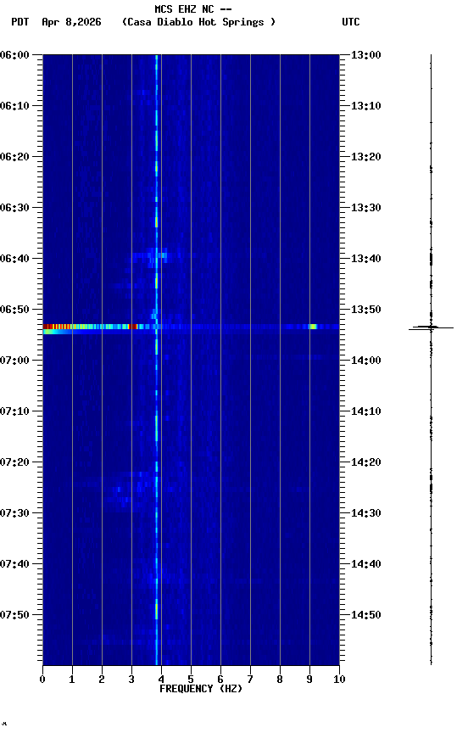The height and width of the screenshot is (733, 468).
Task: Click the 06:10 PDT time label
Action: [x=14, y=106]
